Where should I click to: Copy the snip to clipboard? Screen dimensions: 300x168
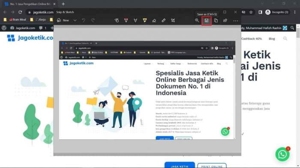216,20
